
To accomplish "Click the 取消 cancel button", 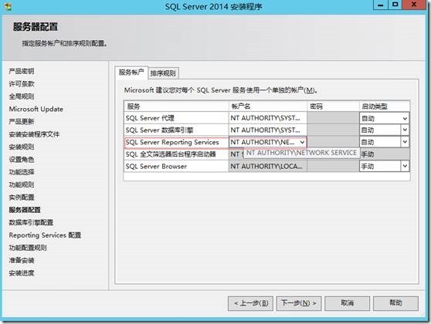I will pos(347,303).
